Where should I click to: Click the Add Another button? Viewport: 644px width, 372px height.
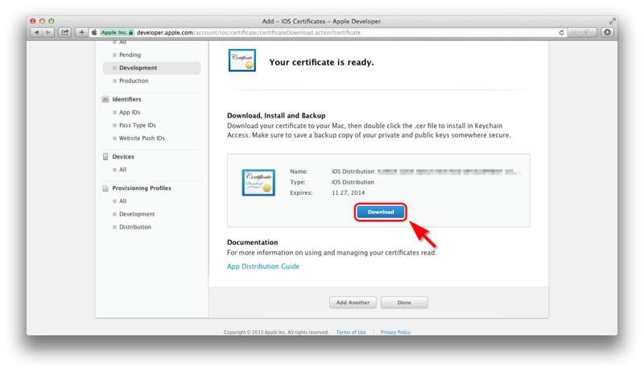(x=353, y=303)
